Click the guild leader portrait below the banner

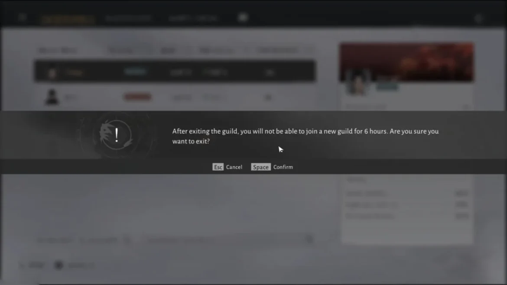pyautogui.click(x=358, y=82)
